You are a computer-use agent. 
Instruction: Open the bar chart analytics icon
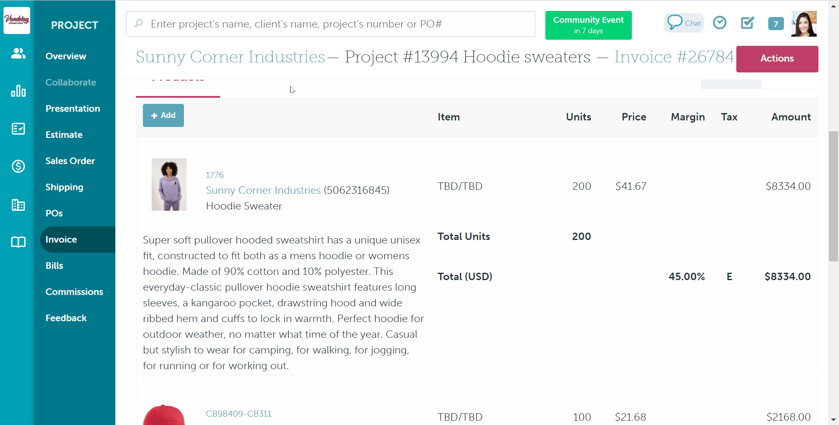pyautogui.click(x=18, y=91)
